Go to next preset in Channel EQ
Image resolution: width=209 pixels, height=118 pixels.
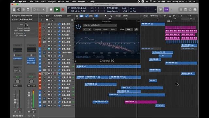[x=89, y=29]
